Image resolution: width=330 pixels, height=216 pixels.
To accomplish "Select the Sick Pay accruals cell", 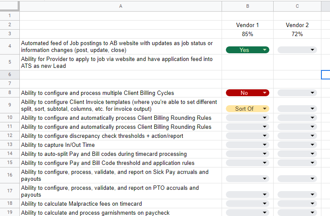I will [120, 175].
